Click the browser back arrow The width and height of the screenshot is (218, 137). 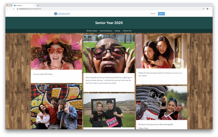(8, 9)
